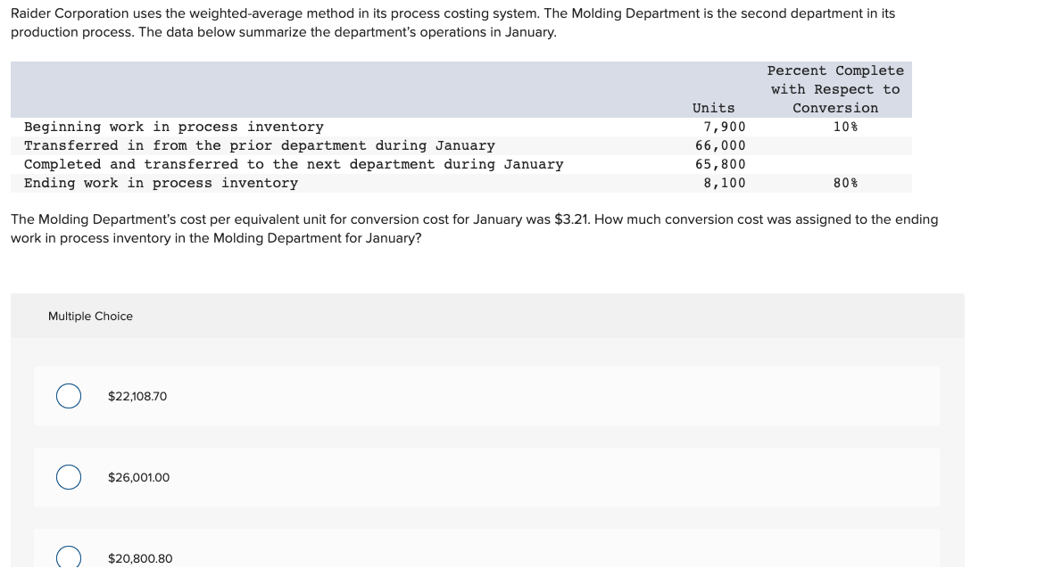Select the $26,001.00 answer radio button

[x=68, y=477]
